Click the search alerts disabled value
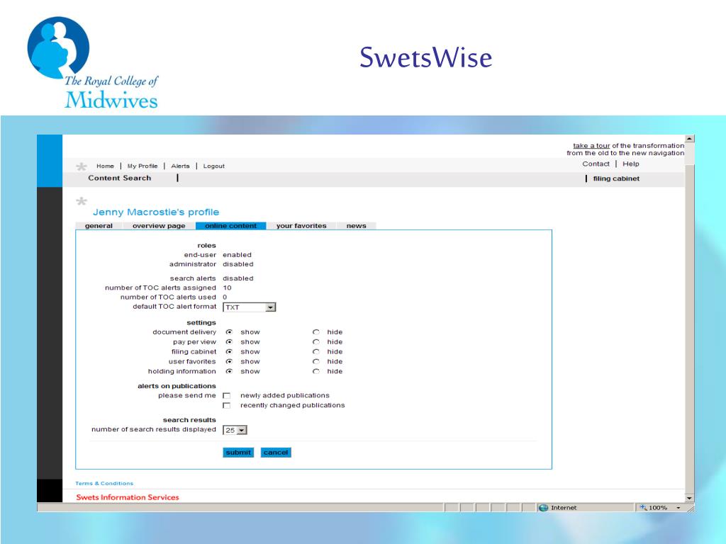 238,278
